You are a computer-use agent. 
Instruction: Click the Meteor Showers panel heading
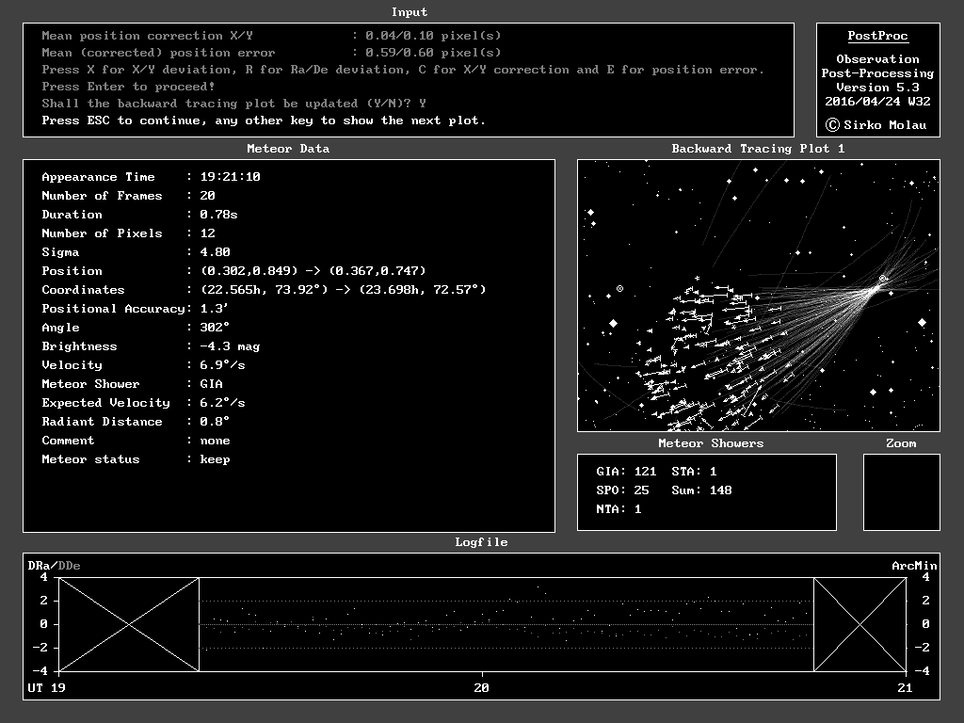tap(710, 443)
